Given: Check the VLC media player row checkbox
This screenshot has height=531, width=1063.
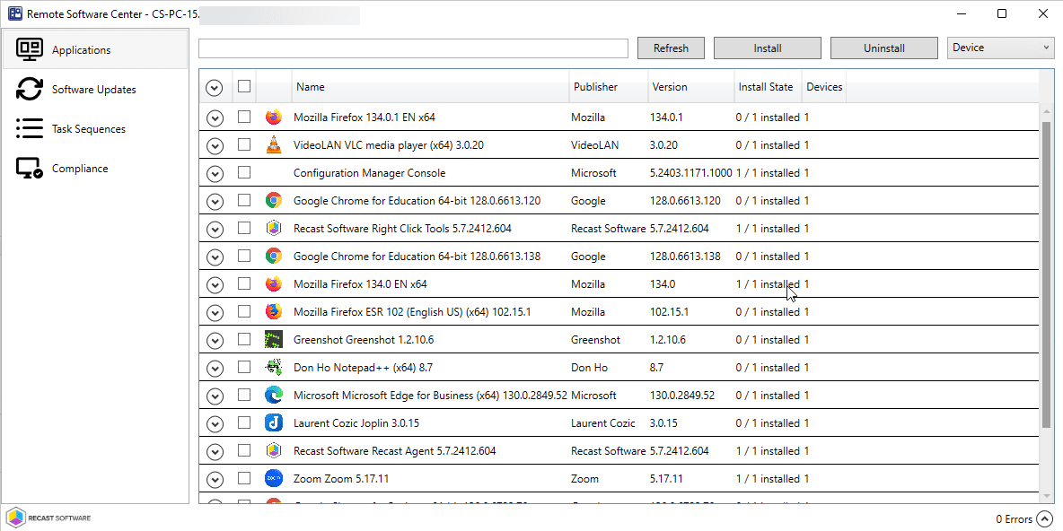Looking at the screenshot, I should (x=244, y=145).
